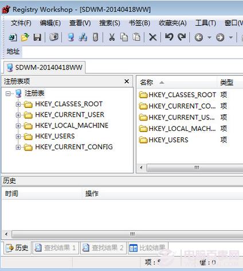
Task: Click the value list horizontal scrollbar
Action: click(x=194, y=168)
